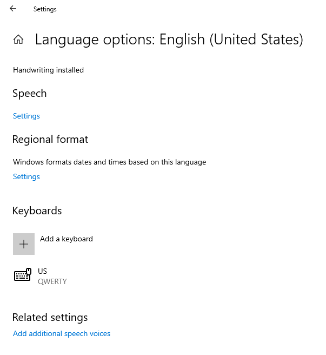The image size is (326, 355).
Task: Select the US keyboard icon
Action: click(x=23, y=275)
